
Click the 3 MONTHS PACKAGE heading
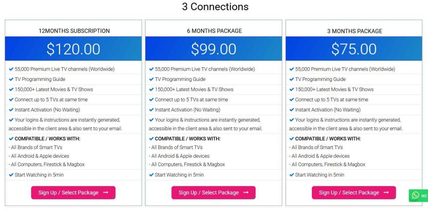(x=354, y=31)
